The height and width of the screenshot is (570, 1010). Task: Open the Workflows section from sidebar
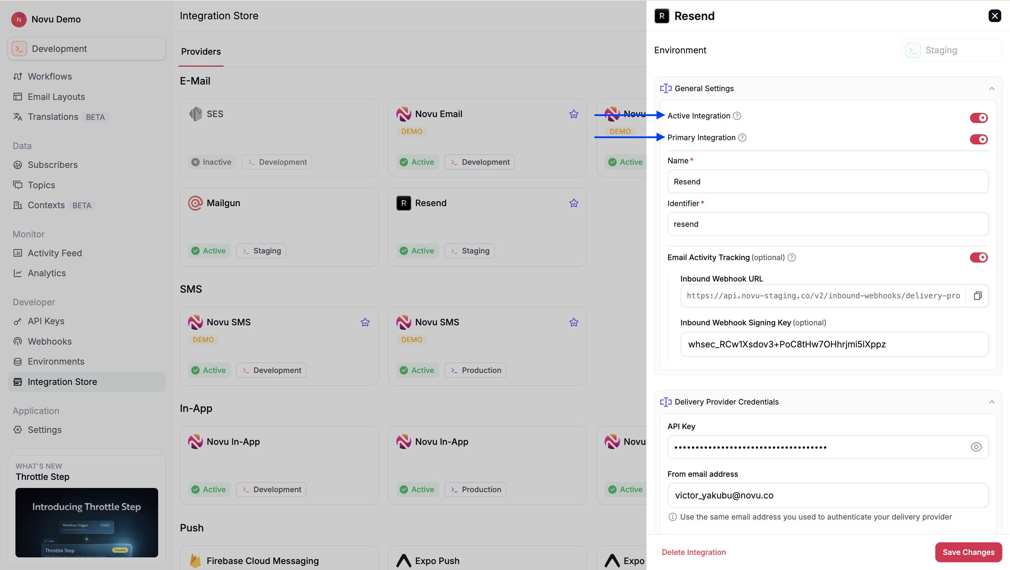pos(49,76)
